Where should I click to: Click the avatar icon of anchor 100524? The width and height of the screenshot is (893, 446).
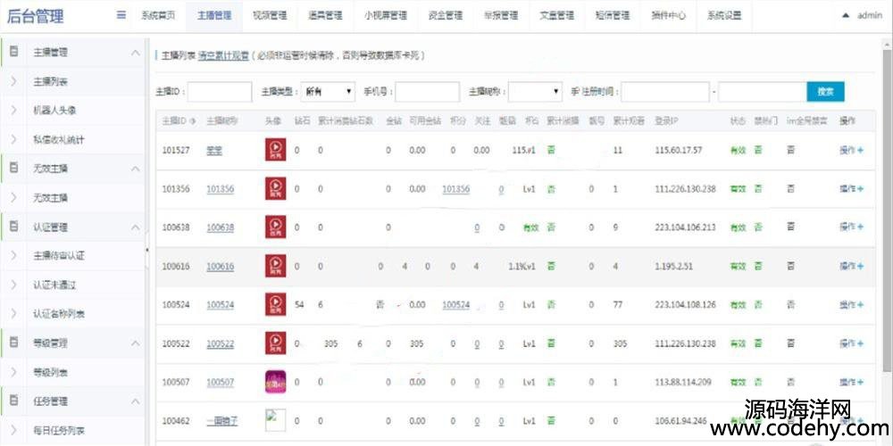coord(276,304)
